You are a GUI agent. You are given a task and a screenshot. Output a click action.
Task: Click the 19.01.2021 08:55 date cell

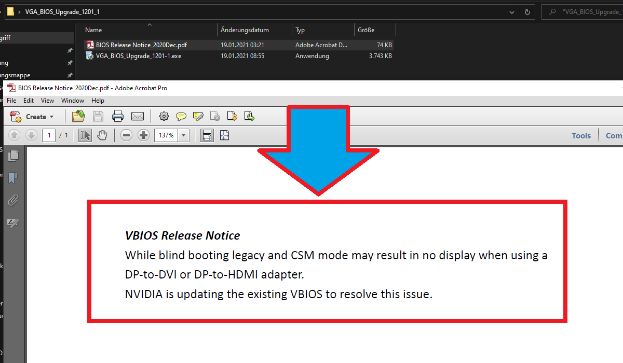point(242,56)
